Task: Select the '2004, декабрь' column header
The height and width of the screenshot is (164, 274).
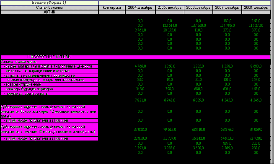Action: [x=140, y=8]
